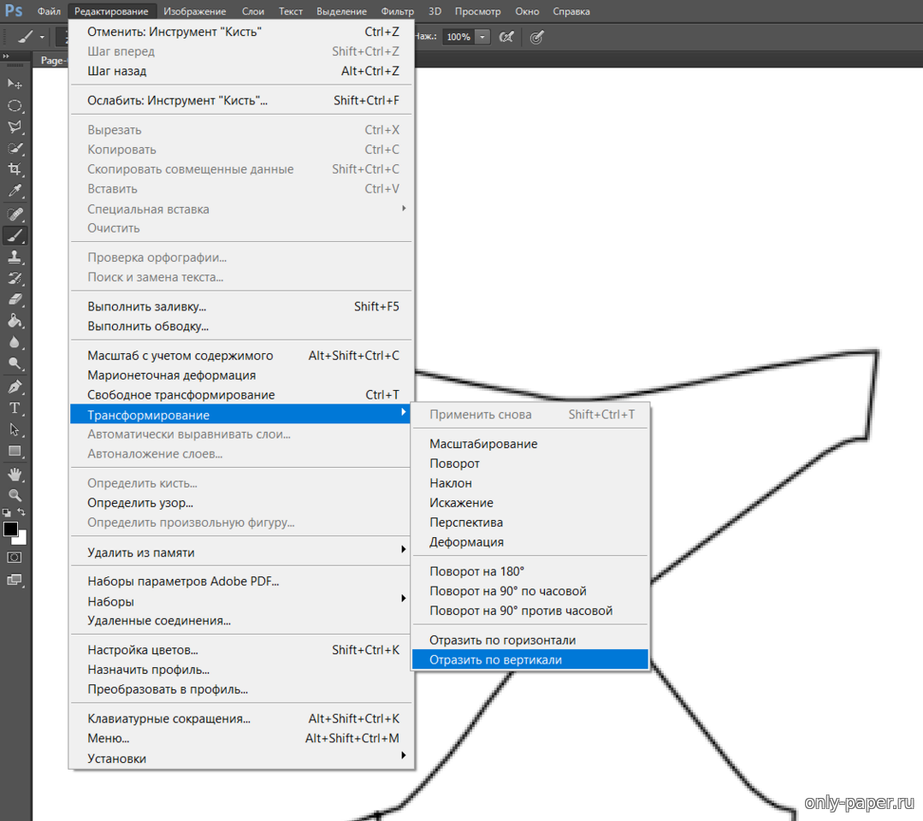
Task: Activate the Hand tool
Action: click(x=15, y=474)
